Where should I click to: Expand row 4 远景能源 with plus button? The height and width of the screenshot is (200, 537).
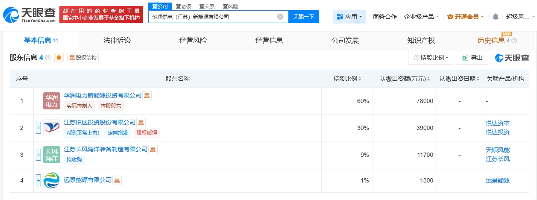point(38,180)
